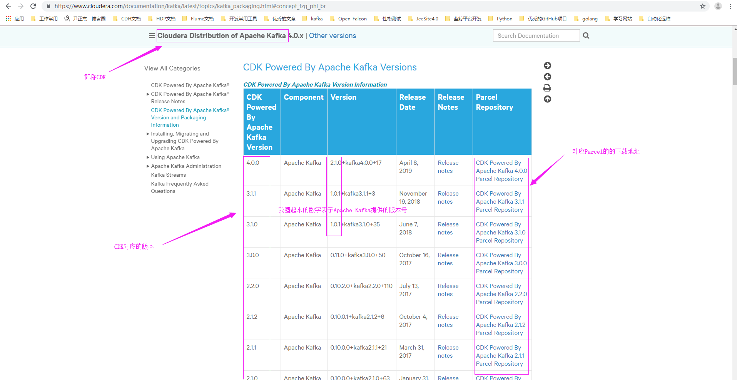Screen dimensions: 737x380
Task: Open the kafka bookmarks folder
Action: [316, 18]
